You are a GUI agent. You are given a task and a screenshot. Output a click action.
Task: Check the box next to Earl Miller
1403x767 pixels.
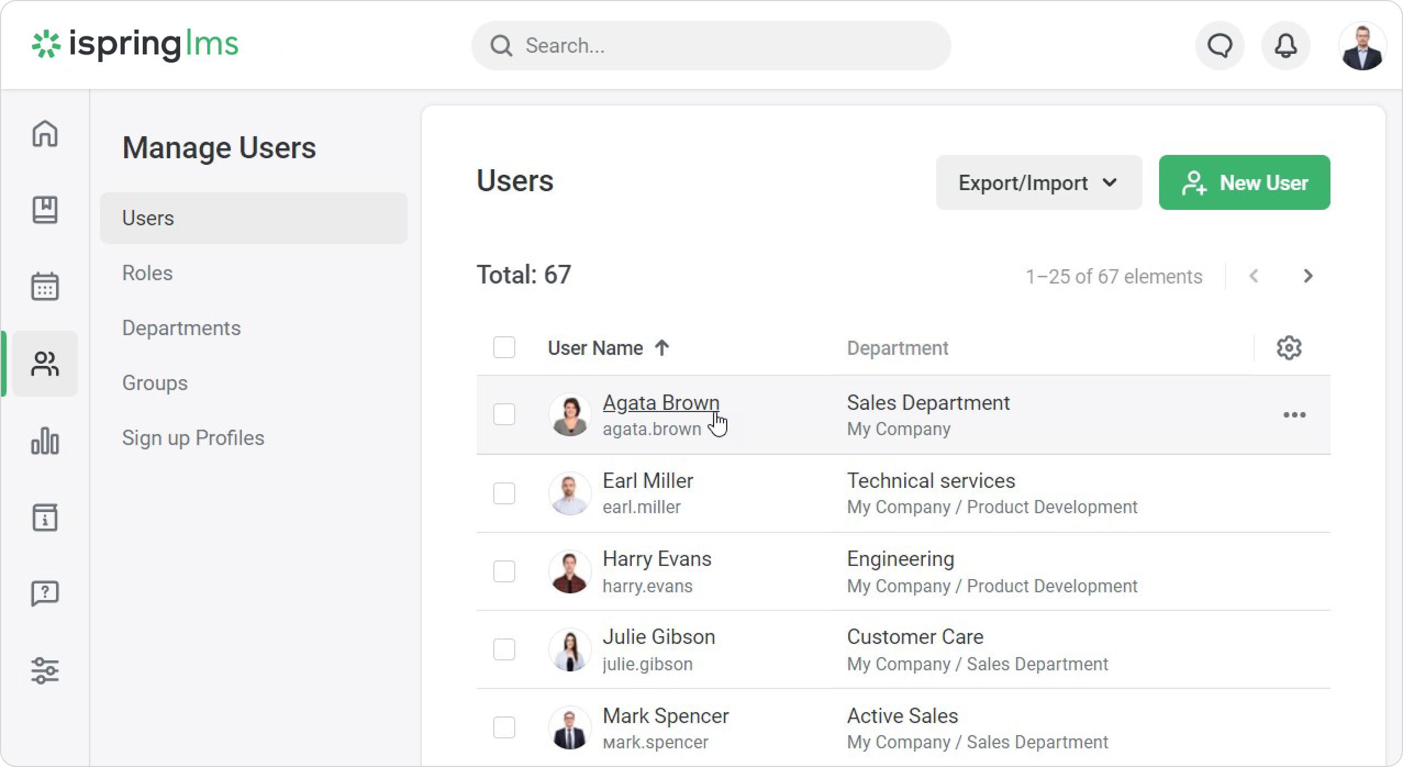point(504,493)
